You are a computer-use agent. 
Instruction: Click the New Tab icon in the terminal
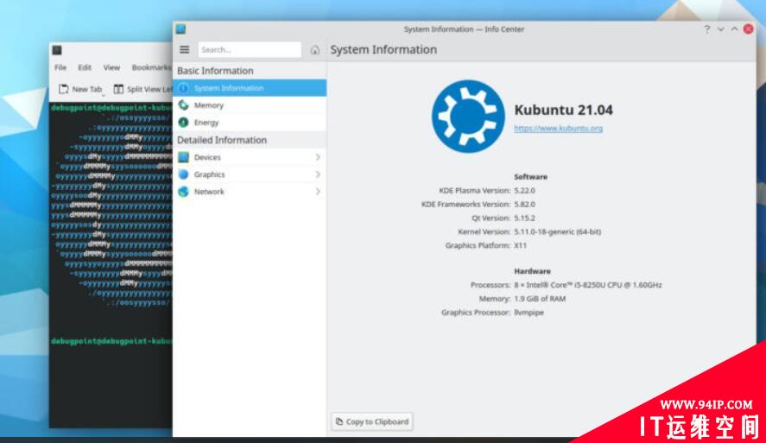click(64, 89)
